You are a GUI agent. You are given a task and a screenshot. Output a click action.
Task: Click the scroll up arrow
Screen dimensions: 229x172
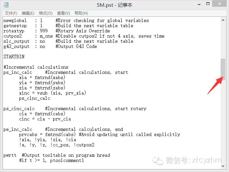[x=223, y=20]
